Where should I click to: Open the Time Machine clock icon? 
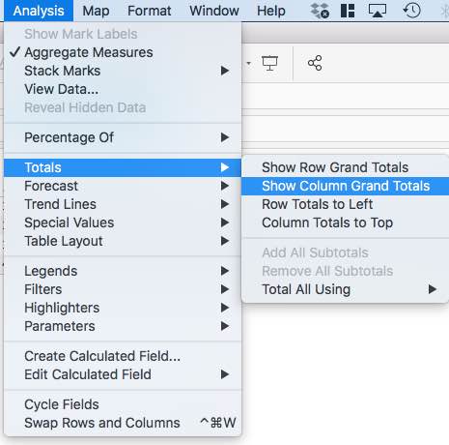[411, 11]
